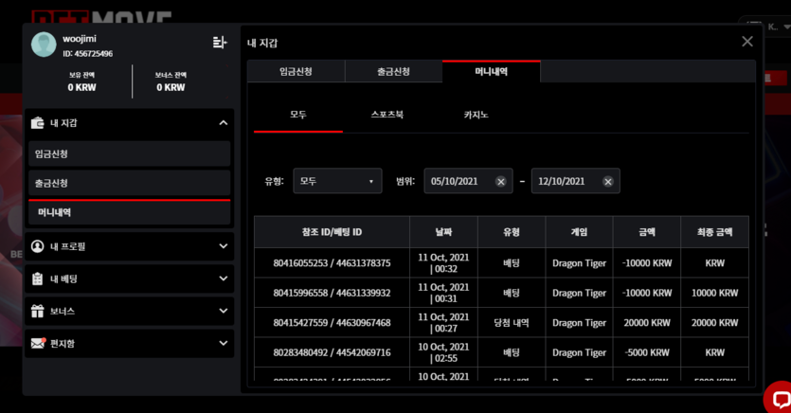Open the 유형 dropdown showing 모두
791x413 pixels.
coord(337,181)
